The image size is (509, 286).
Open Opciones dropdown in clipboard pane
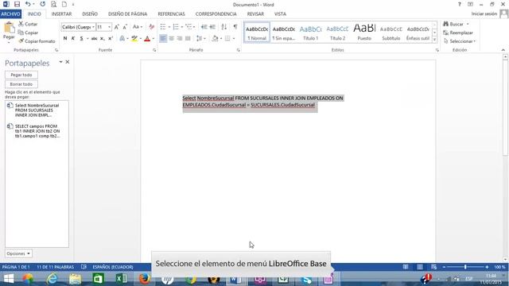[18, 253]
